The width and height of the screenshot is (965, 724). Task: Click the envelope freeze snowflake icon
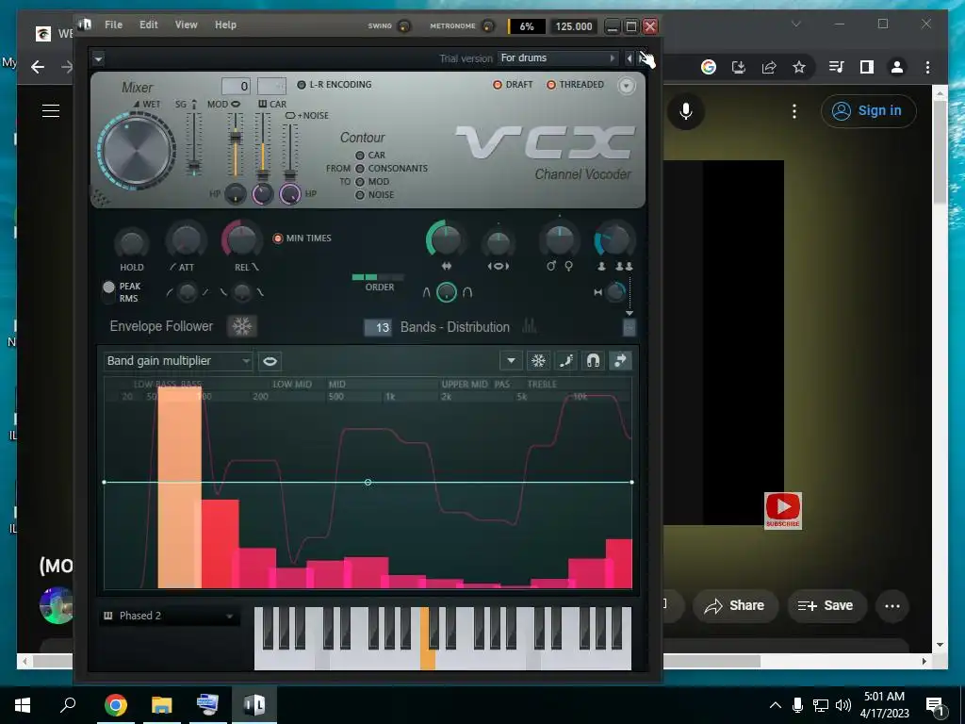[242, 326]
